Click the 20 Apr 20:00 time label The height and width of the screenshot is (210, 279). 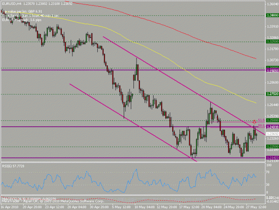click(x=33, y=207)
